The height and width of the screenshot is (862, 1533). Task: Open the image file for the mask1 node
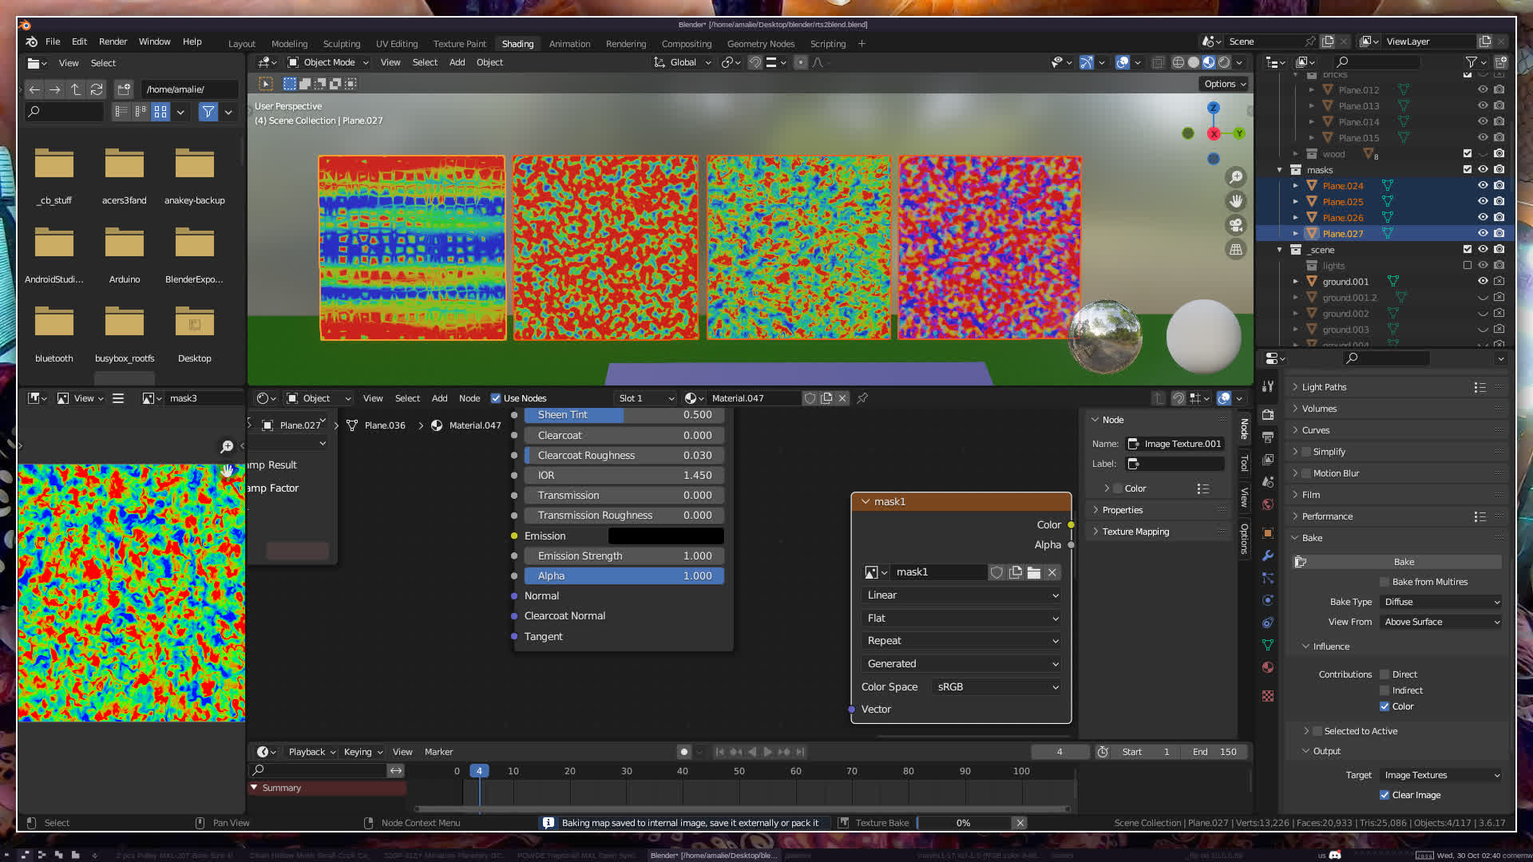(x=1034, y=572)
